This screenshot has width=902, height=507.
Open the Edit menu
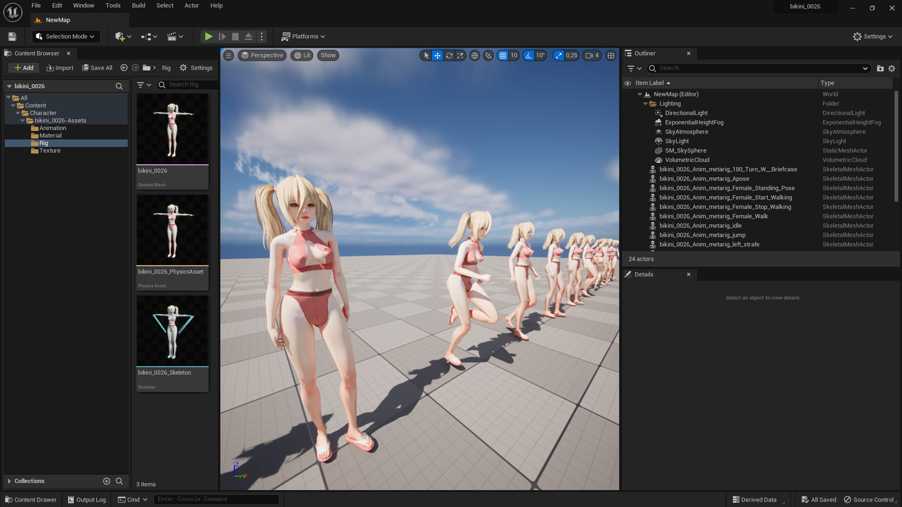57,5
